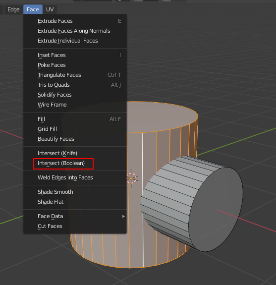Choose Wire Frame
The width and height of the screenshot is (276, 285).
tap(75, 105)
